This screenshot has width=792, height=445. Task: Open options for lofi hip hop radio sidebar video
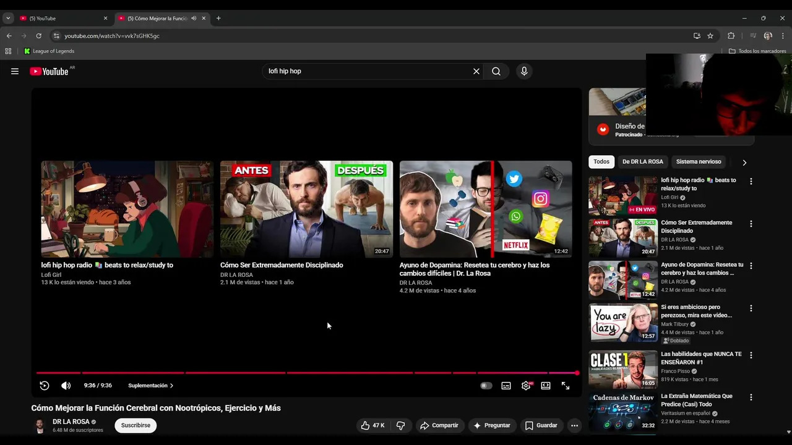click(751, 182)
